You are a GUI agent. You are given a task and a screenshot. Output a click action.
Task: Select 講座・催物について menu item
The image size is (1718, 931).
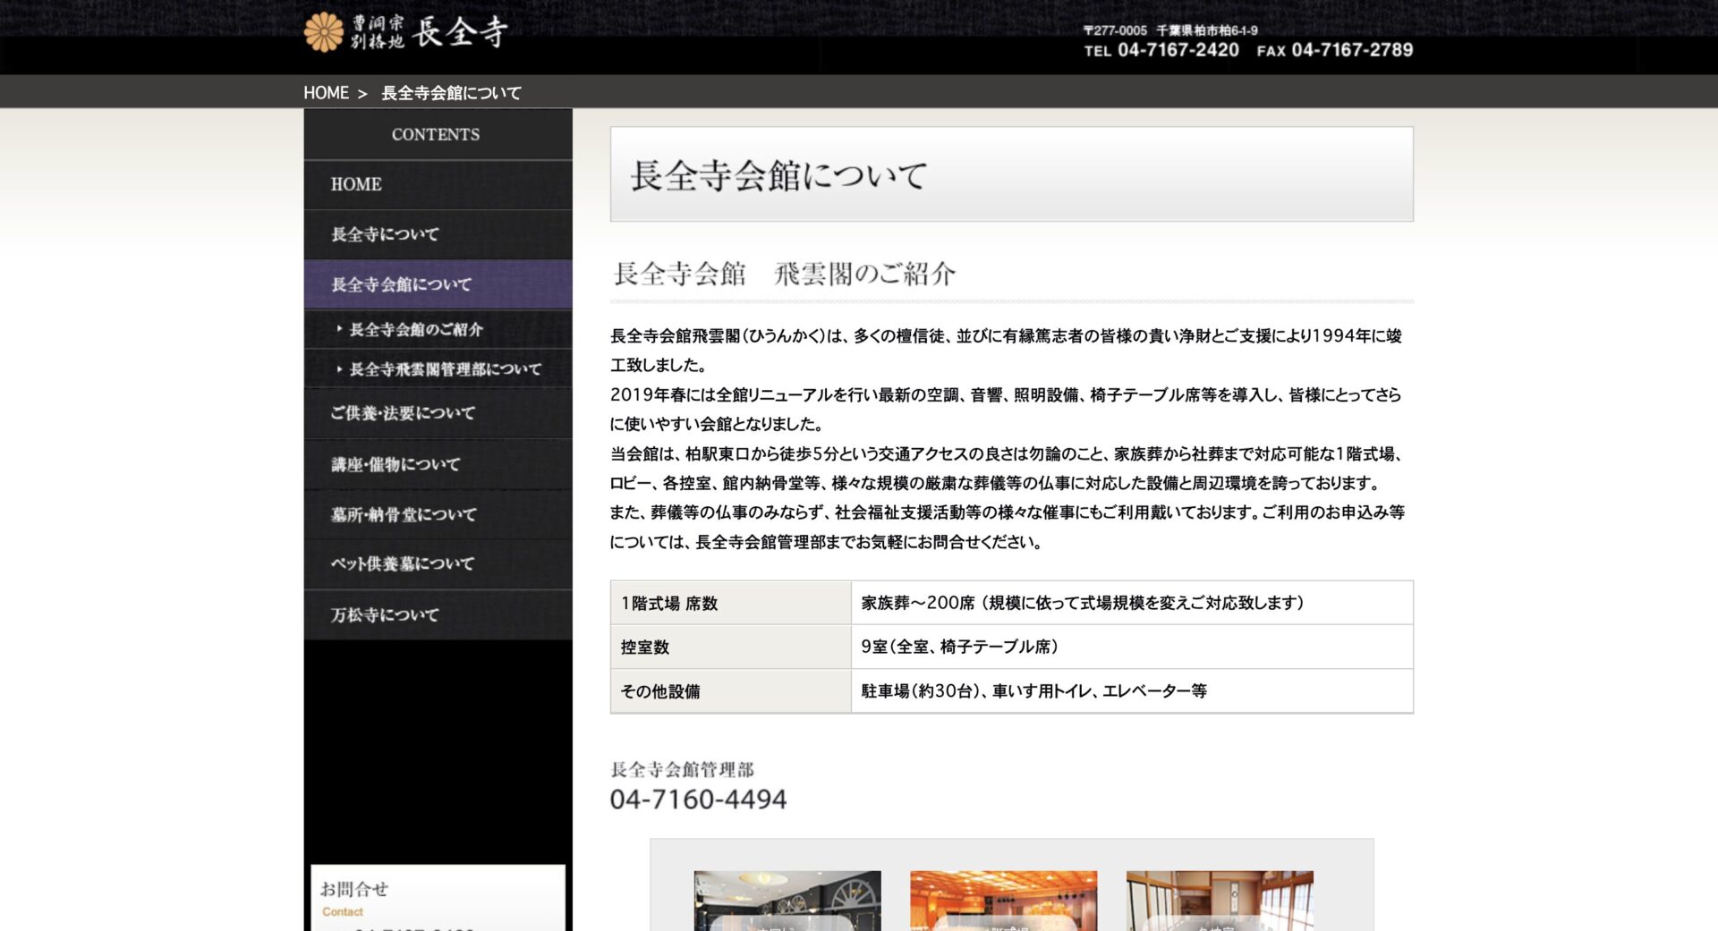tap(438, 464)
